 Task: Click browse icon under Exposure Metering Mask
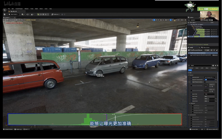click(x=212, y=91)
